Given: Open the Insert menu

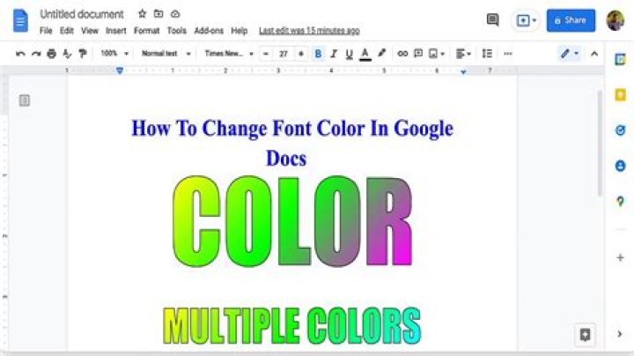Looking at the screenshot, I should pyautogui.click(x=116, y=31).
